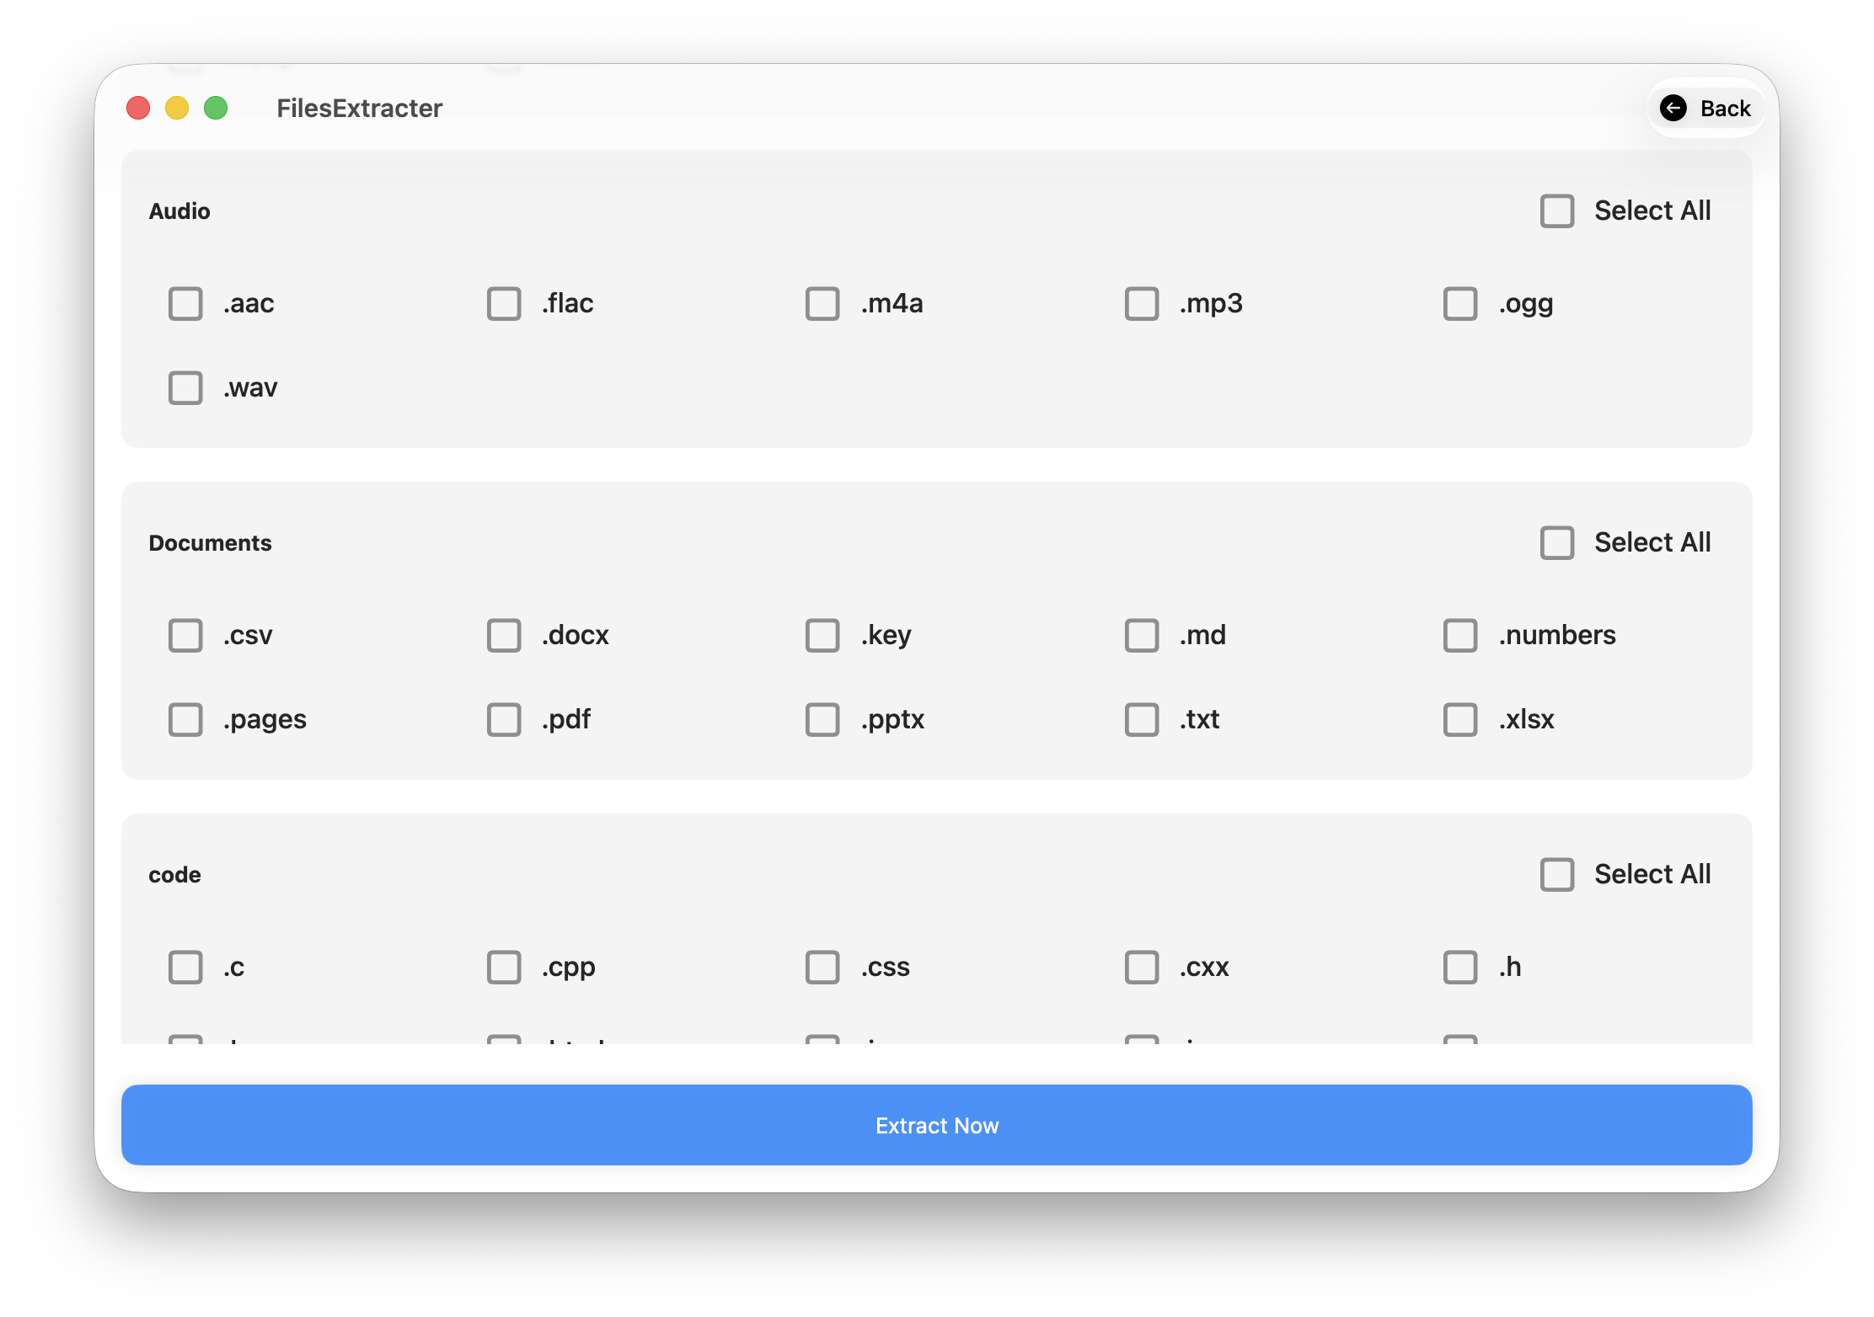Tick the .css checkbox
This screenshot has height=1317, width=1874.
tap(822, 967)
